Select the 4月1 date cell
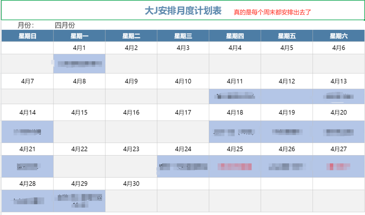 point(79,48)
